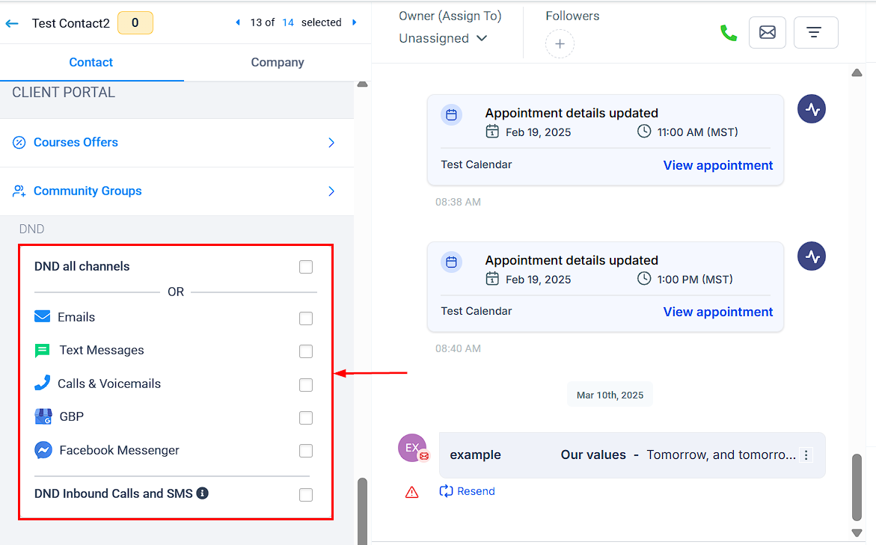Check the Calls & Voicemails DND checkbox

[306, 385]
